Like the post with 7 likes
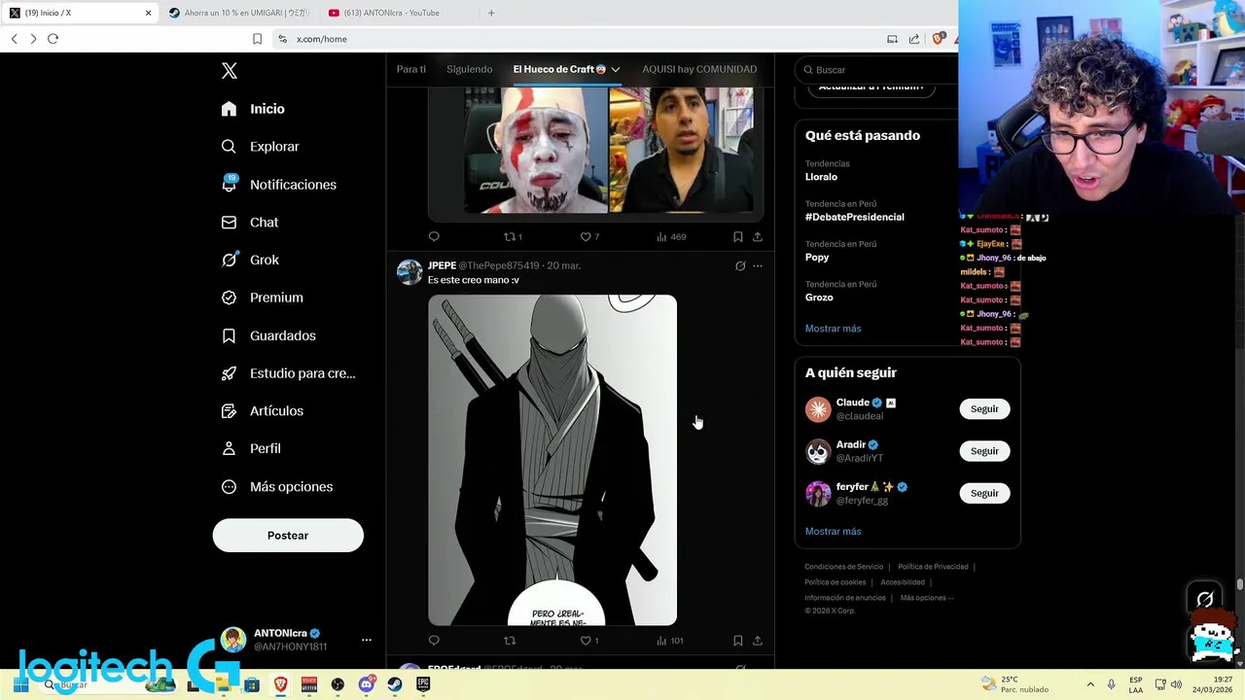The image size is (1245, 700). tap(589, 236)
